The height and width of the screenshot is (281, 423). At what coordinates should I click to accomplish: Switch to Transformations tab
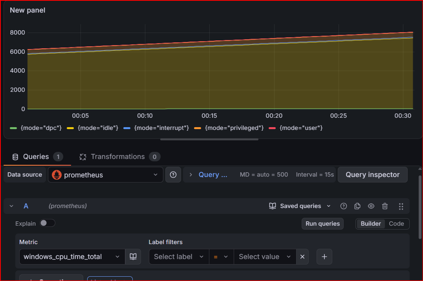tap(120, 157)
